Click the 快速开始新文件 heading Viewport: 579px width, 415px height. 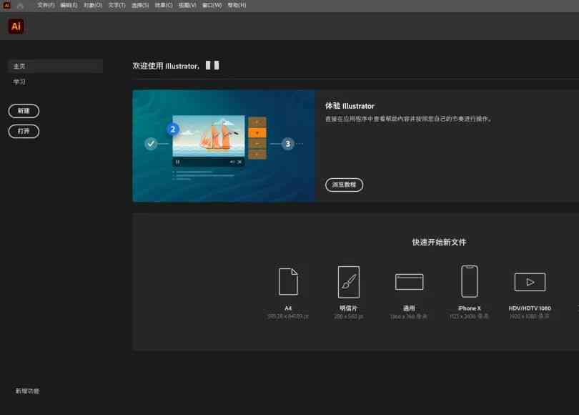point(439,242)
